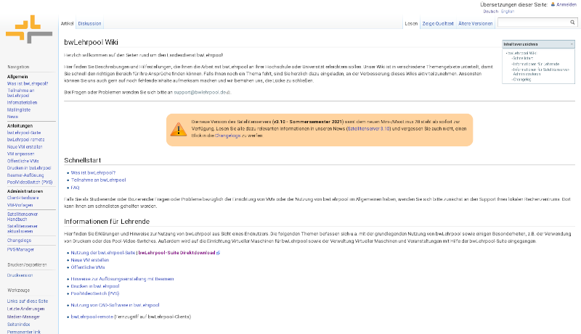
Task: Open sidebar link bwLehrpool-remote
Action: (25, 140)
